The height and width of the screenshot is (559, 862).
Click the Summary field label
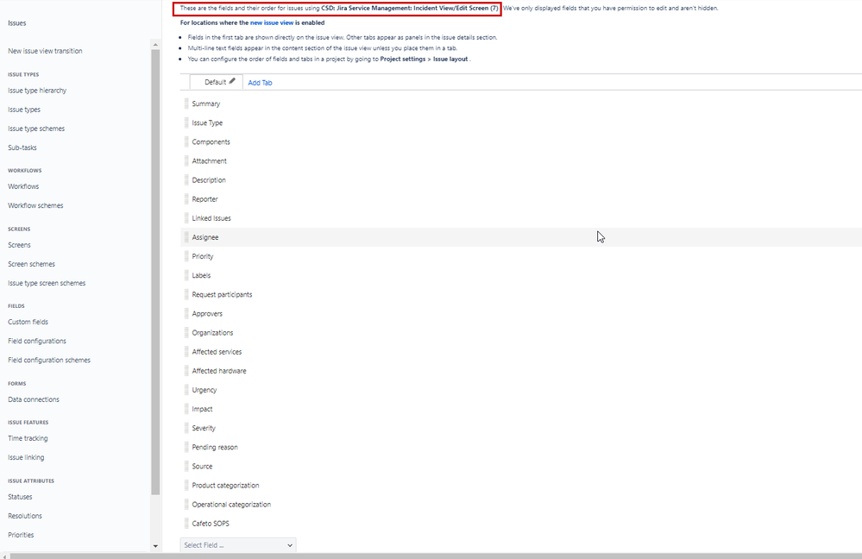205,104
